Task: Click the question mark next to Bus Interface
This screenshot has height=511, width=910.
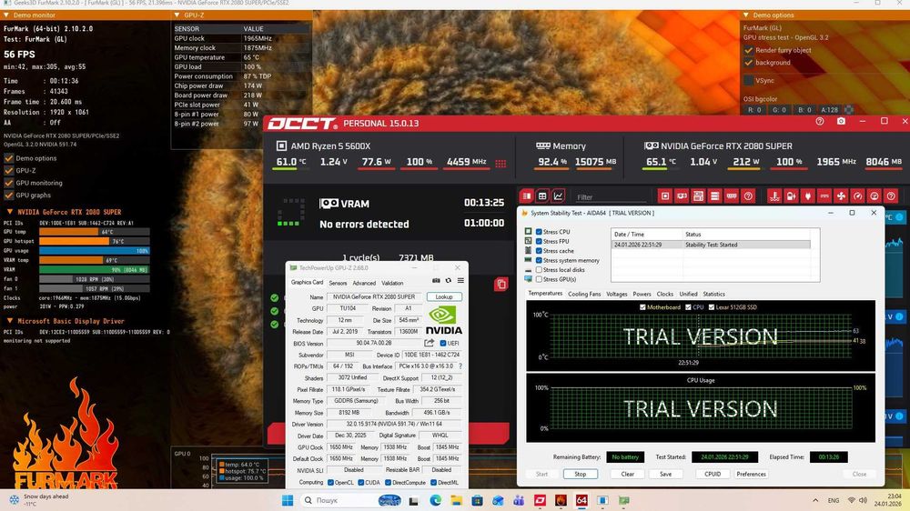Action: click(x=460, y=366)
